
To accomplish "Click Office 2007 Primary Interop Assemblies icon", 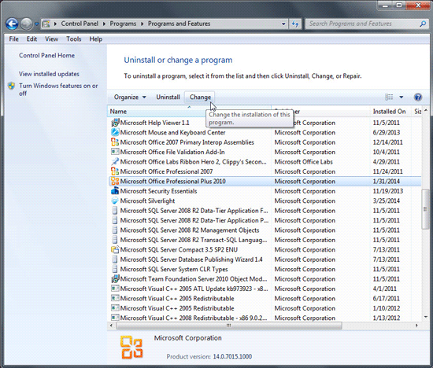I will 115,142.
